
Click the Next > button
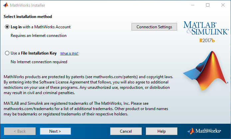55,131
